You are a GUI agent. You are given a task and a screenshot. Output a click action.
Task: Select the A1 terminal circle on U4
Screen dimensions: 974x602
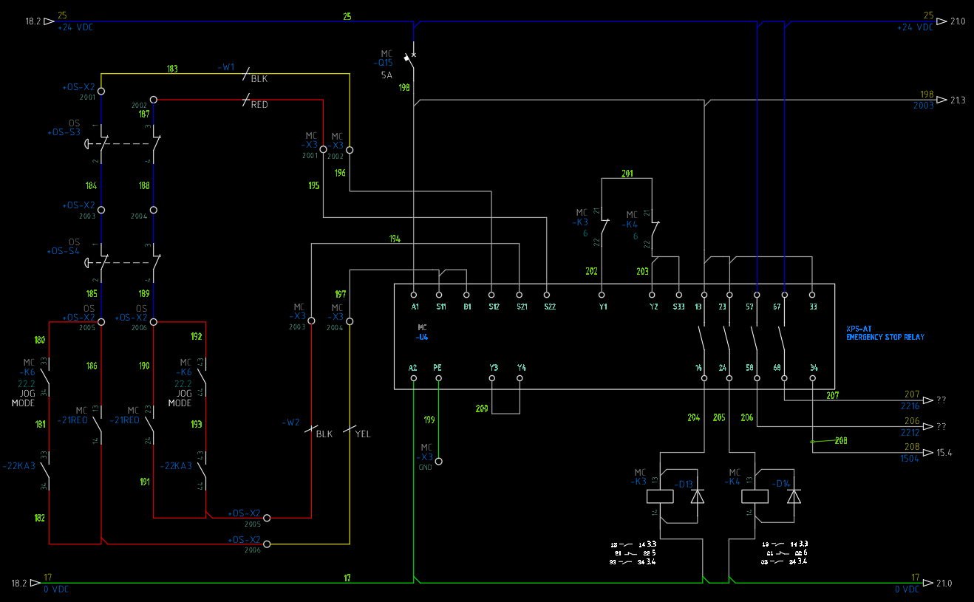(x=414, y=293)
